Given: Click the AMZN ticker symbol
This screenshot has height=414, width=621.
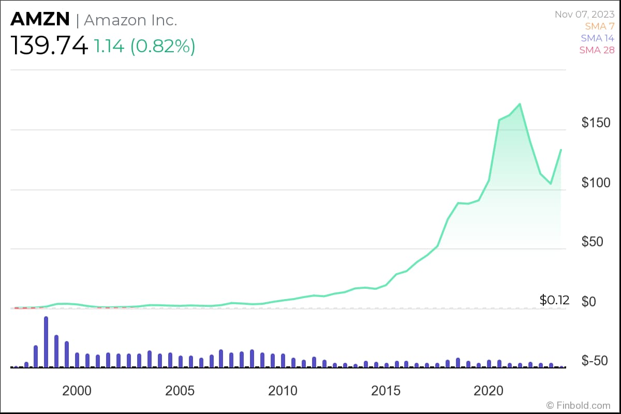Looking at the screenshot, I should (40, 20).
